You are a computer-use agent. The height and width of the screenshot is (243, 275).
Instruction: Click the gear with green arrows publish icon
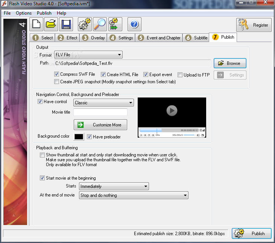[x=115, y=24]
